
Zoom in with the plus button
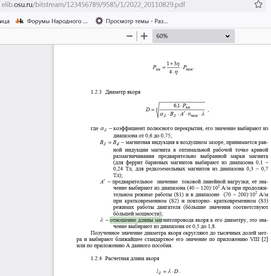[x=144, y=36]
